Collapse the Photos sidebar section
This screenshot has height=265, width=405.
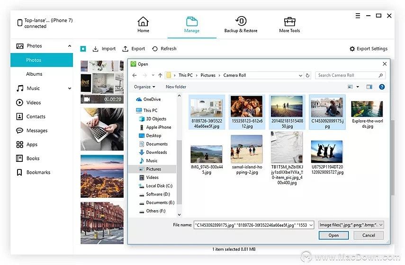tap(70, 46)
